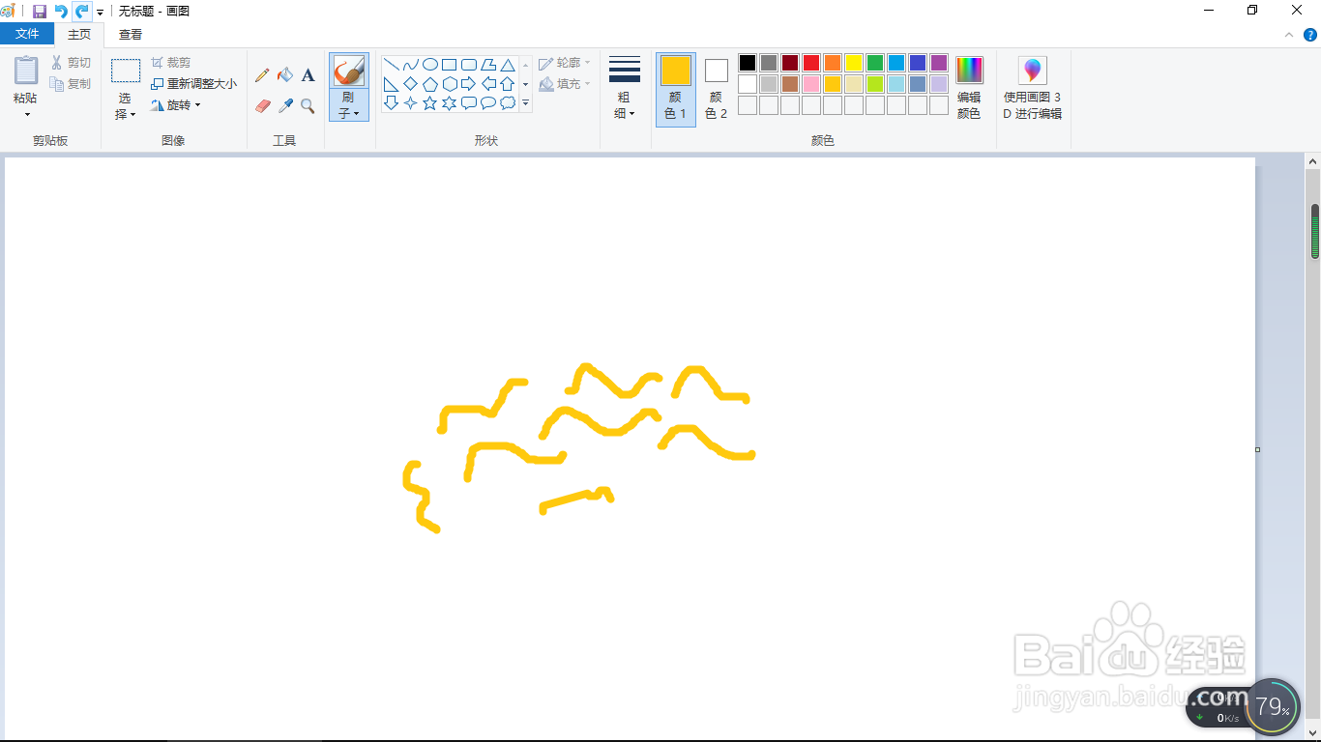Select the Hexagon shape
1321x742 pixels.
[450, 84]
